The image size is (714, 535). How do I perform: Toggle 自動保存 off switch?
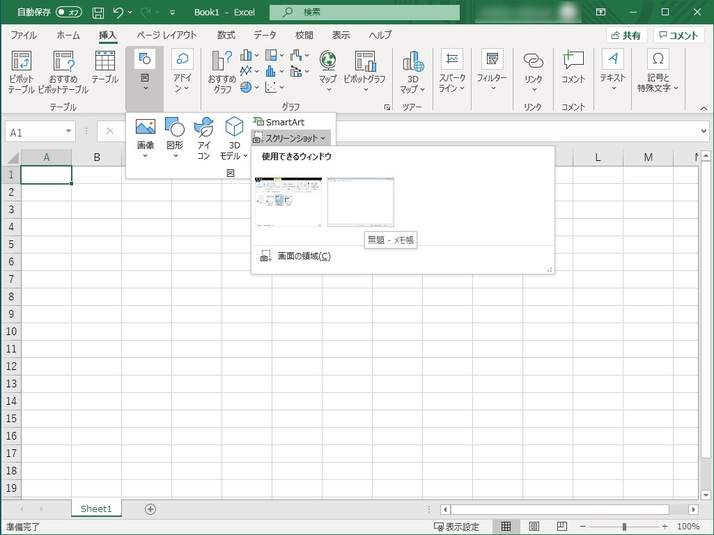(x=68, y=11)
